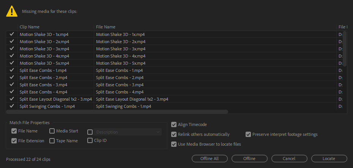The image size is (353, 168).
Task: Disable Relink others automatically
Action: [x=174, y=134]
